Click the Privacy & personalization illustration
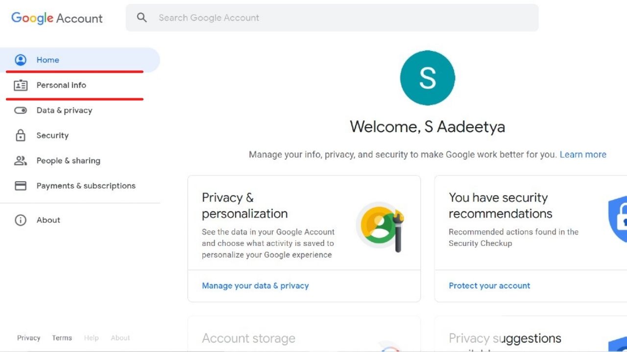Viewport: 627px width, 352px height. [381, 226]
